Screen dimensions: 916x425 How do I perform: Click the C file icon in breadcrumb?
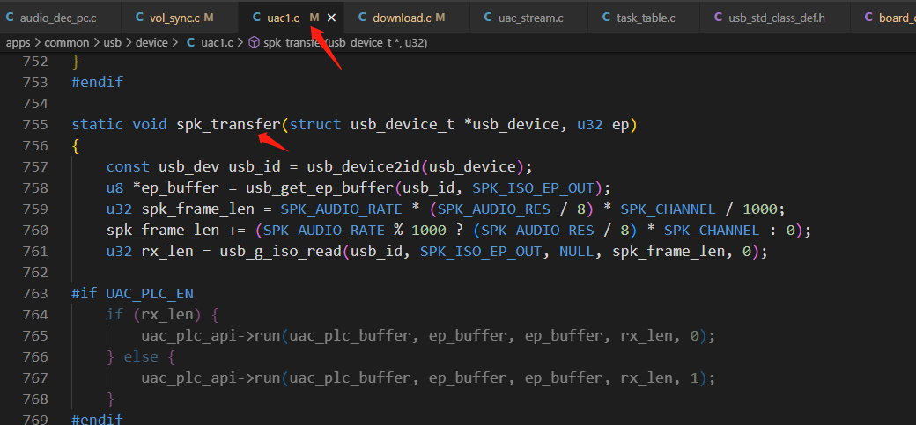(x=190, y=42)
